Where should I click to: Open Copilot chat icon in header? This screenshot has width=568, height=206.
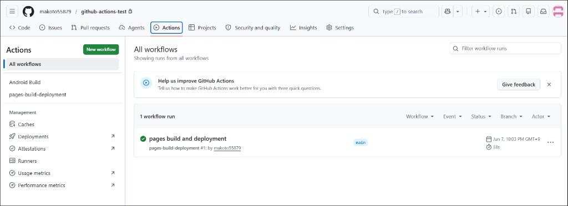(x=448, y=12)
